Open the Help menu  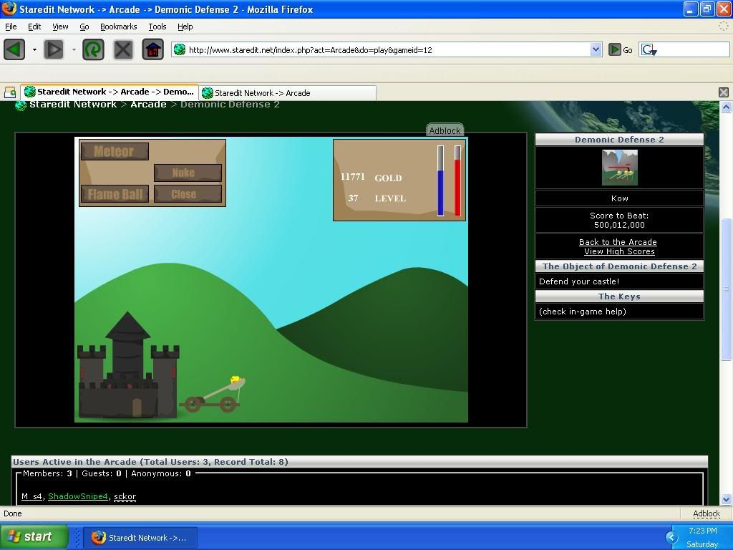tap(185, 26)
